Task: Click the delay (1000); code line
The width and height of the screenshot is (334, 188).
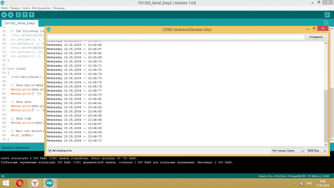Action: click(22, 135)
